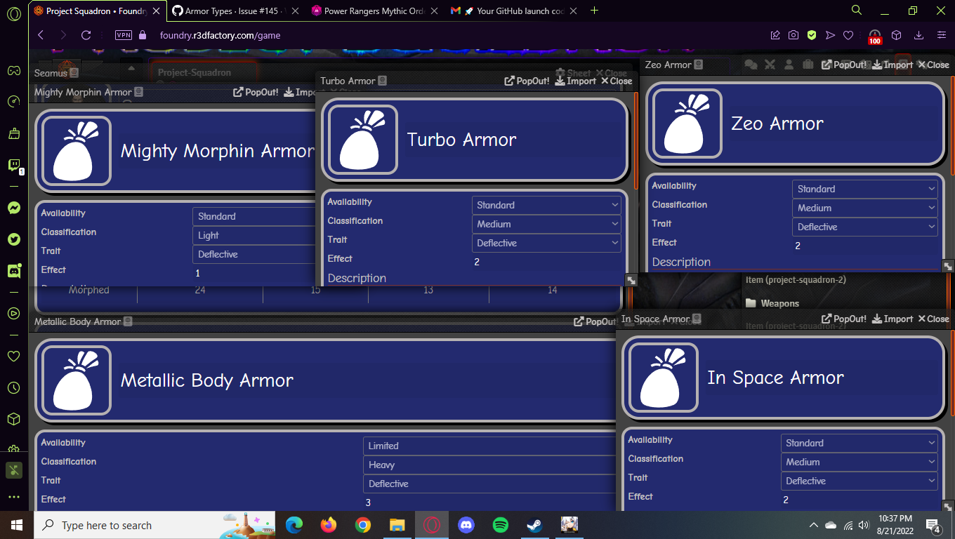Open GX Control speedometer in sidebar
Image resolution: width=955 pixels, height=539 pixels.
point(13,102)
